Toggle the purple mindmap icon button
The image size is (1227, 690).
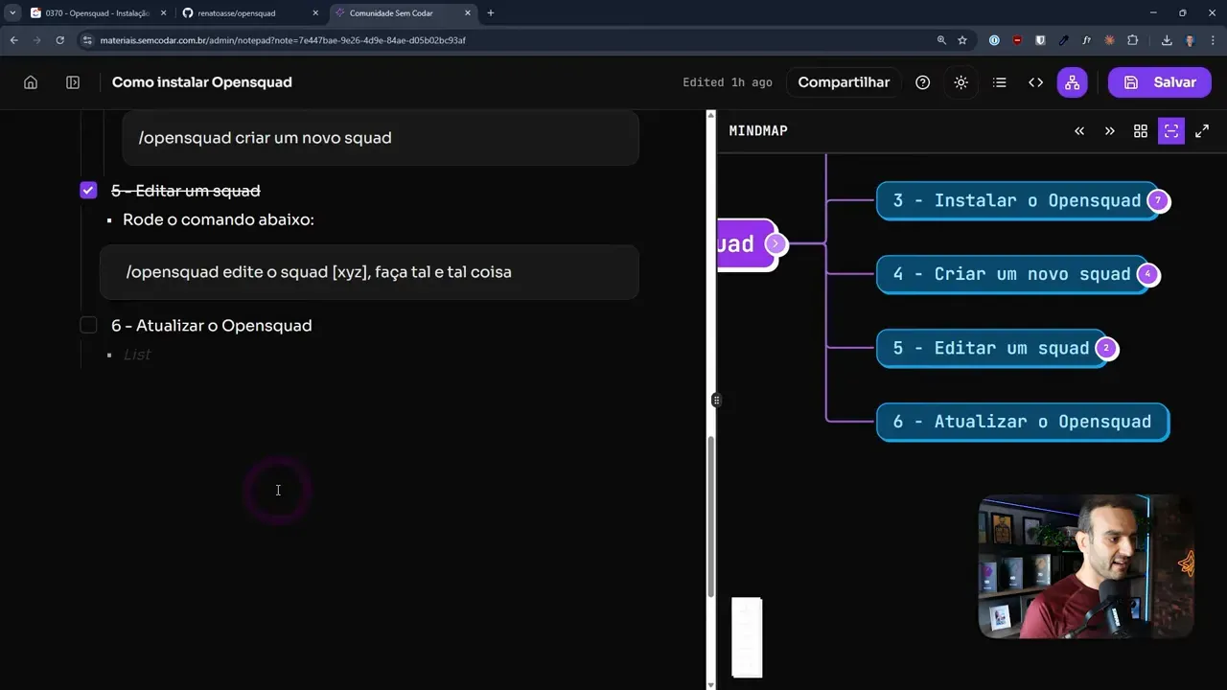click(1072, 82)
